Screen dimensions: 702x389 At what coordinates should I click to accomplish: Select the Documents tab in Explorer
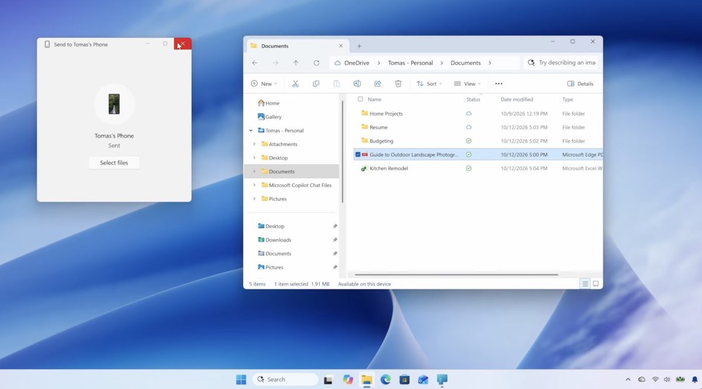coord(297,46)
